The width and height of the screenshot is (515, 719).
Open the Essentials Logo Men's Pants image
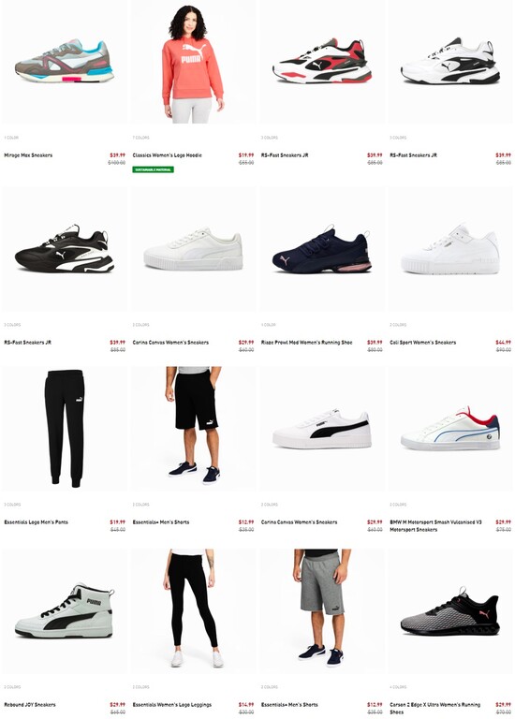point(64,428)
